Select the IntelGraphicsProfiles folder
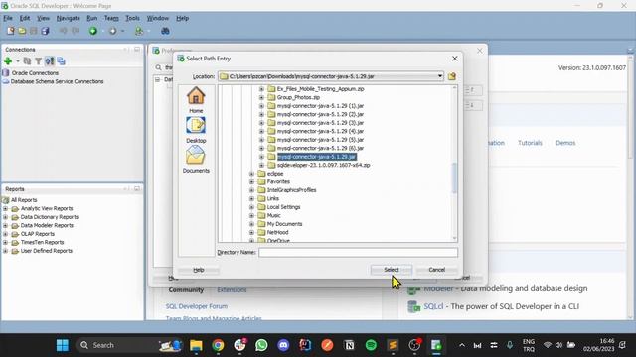This screenshot has width=636, height=357. click(291, 190)
